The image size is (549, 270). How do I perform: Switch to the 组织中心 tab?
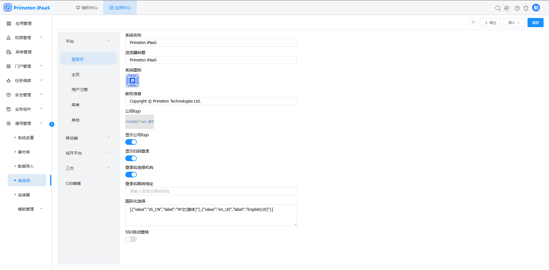pyautogui.click(x=87, y=8)
